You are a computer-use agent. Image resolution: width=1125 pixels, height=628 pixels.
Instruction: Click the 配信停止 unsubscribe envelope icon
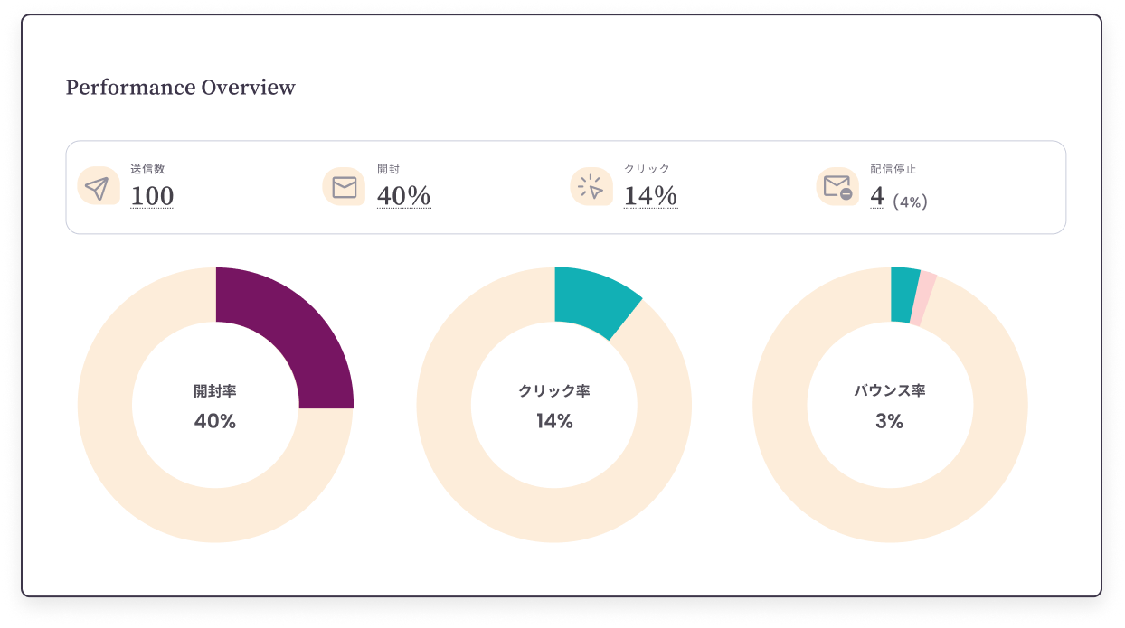[x=837, y=184]
